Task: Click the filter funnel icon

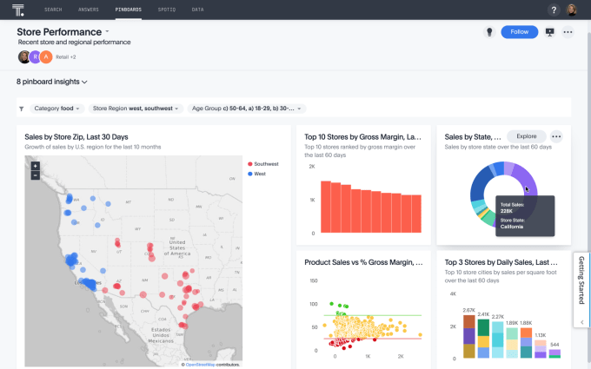Action: [22, 109]
